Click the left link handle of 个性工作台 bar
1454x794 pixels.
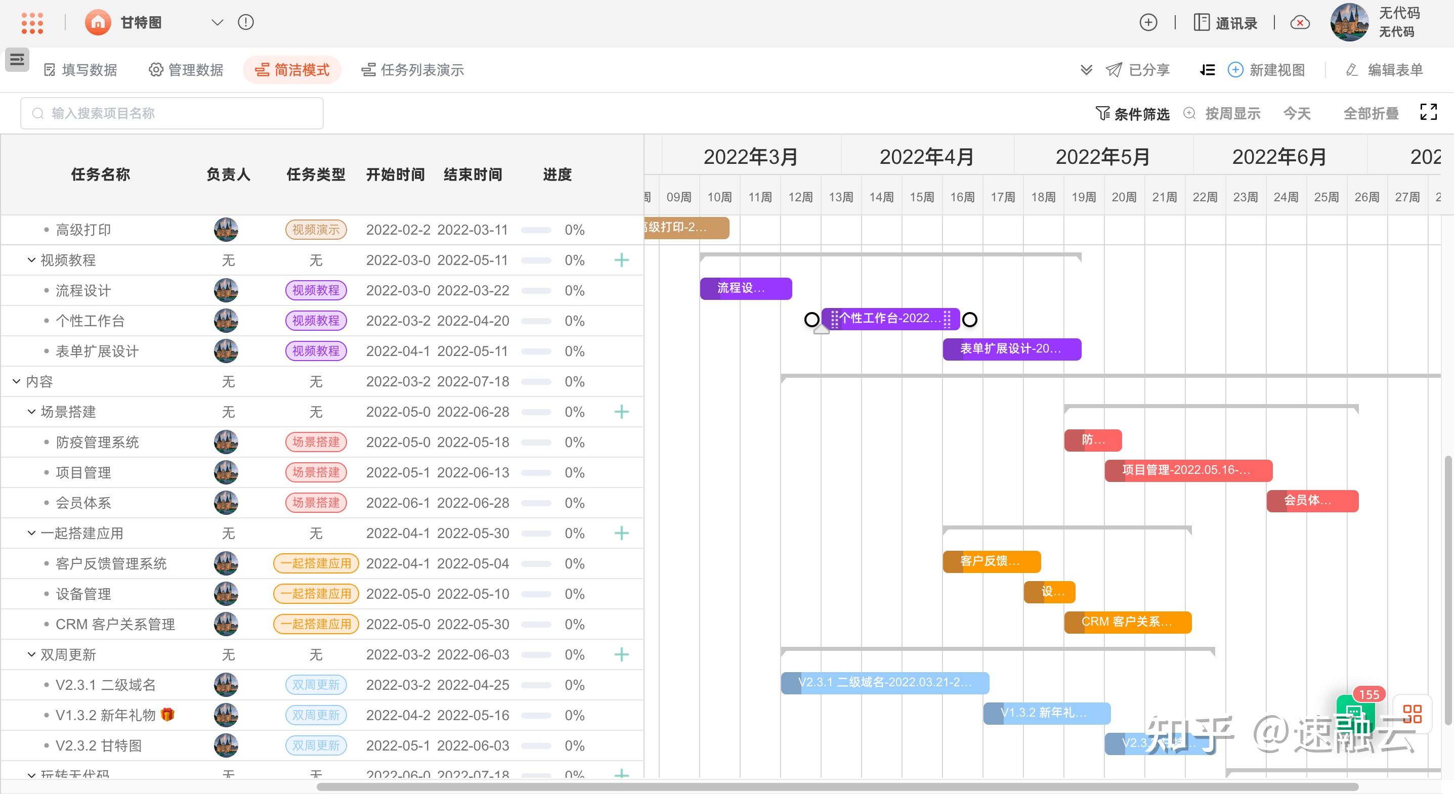811,320
